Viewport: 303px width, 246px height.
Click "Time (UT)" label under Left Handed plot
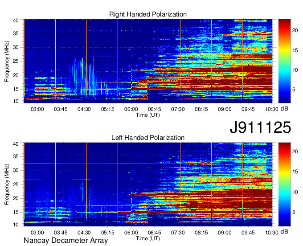click(x=148, y=239)
